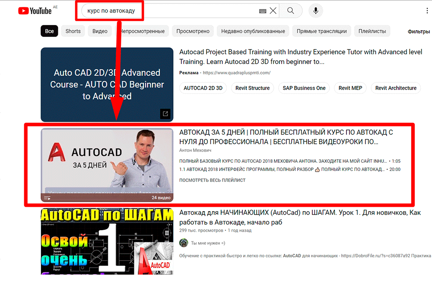Screen dimensions: 432x288
Task: Open the Auto CAD 2D/3D ad thumbnail
Action: [107, 85]
